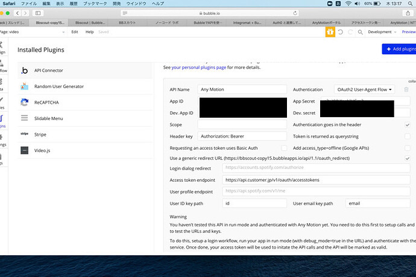Open Data tab in Bubble sidebar
Viewport: 416px width, 277px height.
(2, 84)
